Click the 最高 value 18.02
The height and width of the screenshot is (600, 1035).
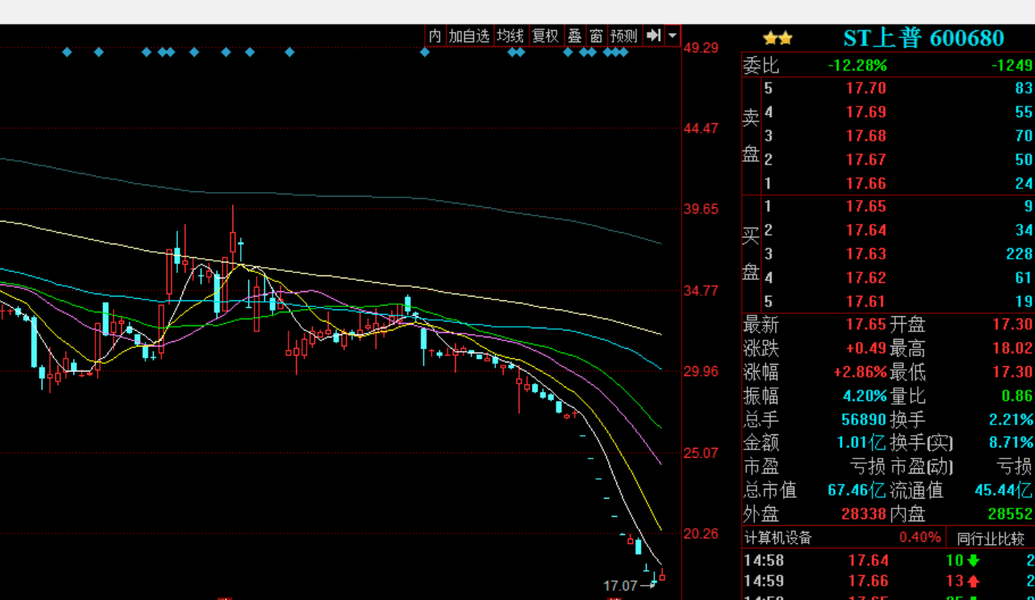1013,349
